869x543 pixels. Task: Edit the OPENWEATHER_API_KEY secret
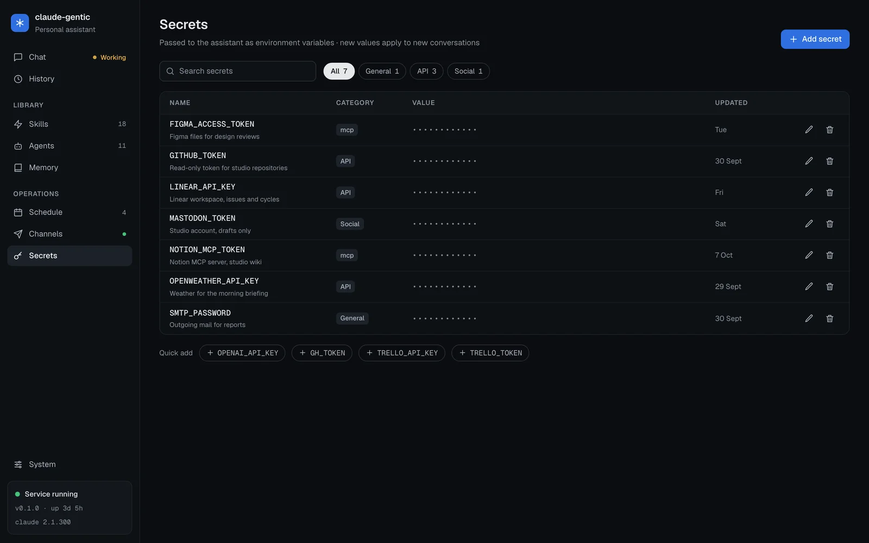click(809, 287)
